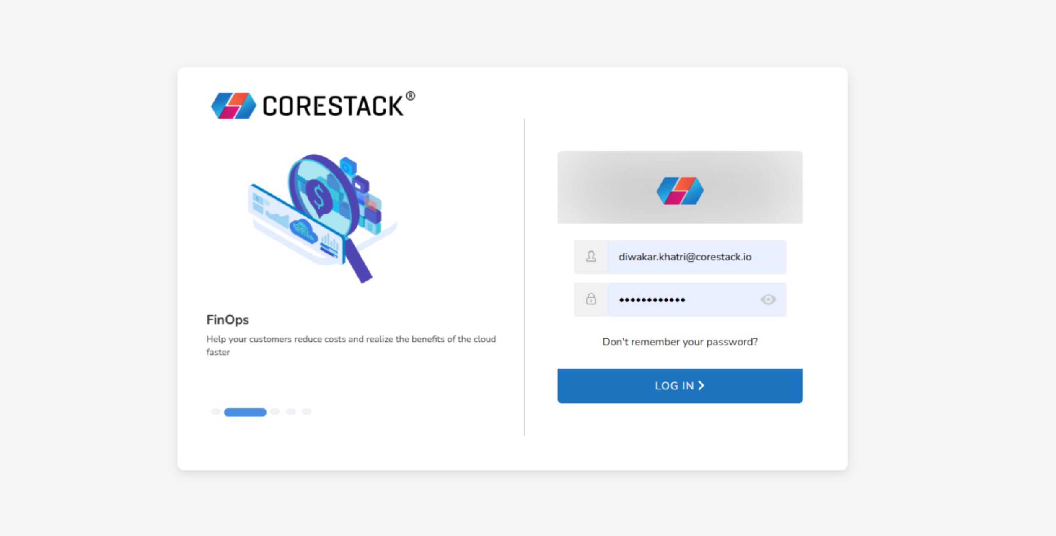Click the user profile icon beside the email
Viewport: 1056px width, 536px height.
point(591,257)
